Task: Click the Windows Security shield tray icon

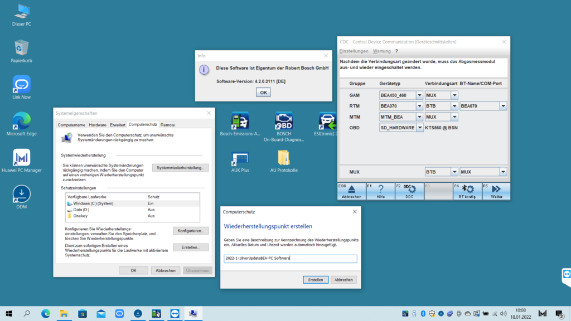Action: pyautogui.click(x=432, y=313)
